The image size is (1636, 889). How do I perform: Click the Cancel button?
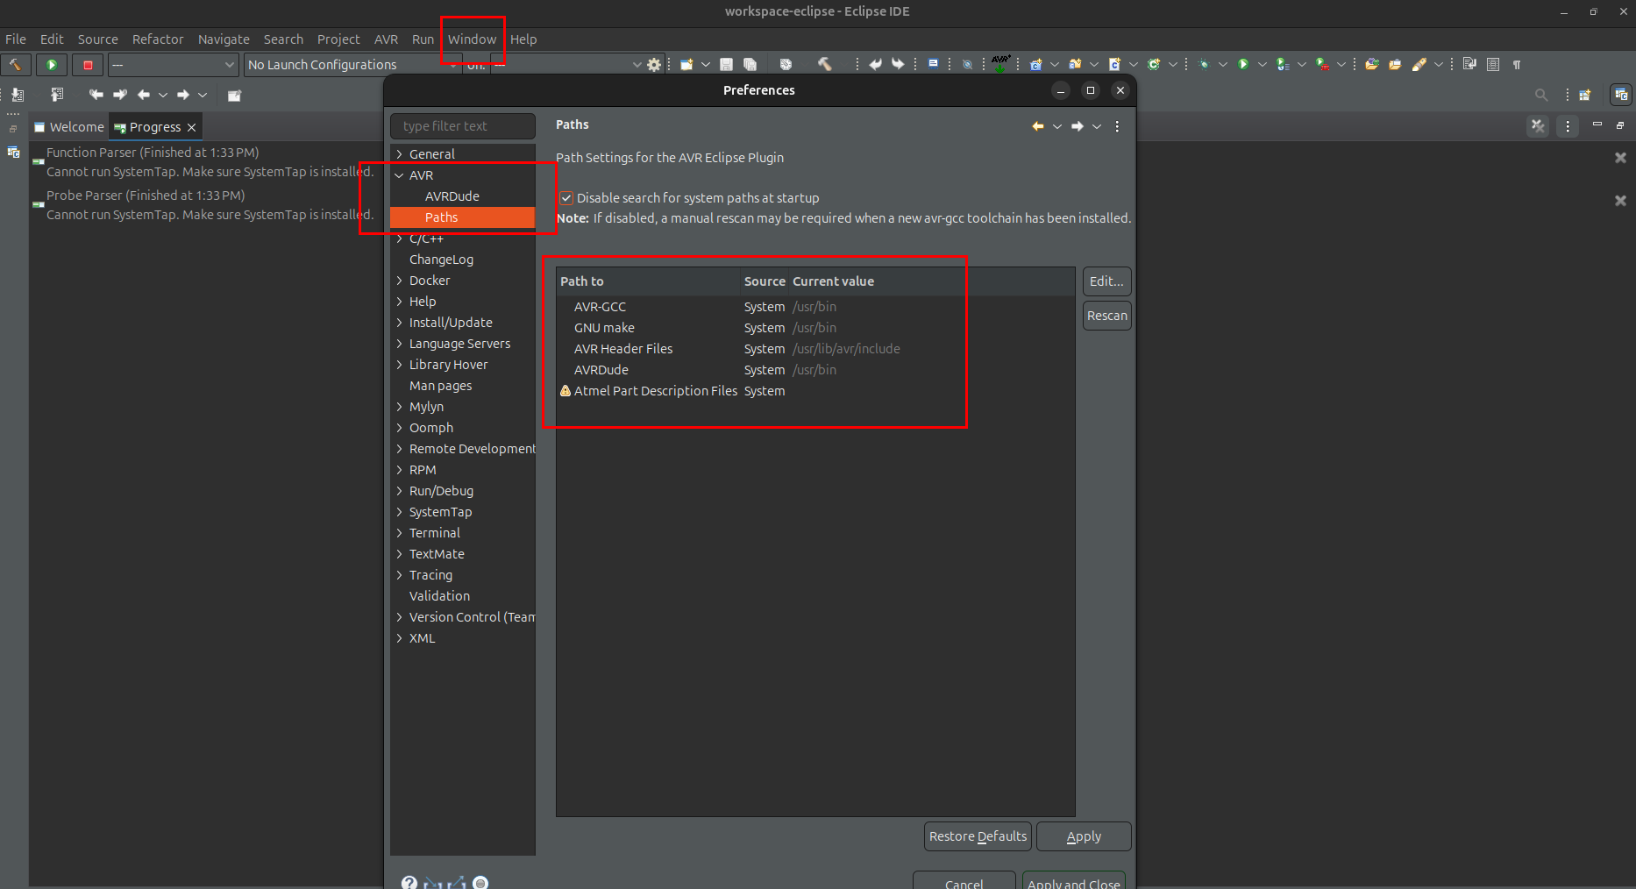point(964,881)
